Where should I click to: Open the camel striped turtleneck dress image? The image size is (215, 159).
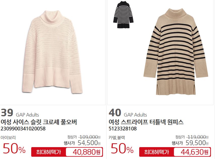[176, 52]
